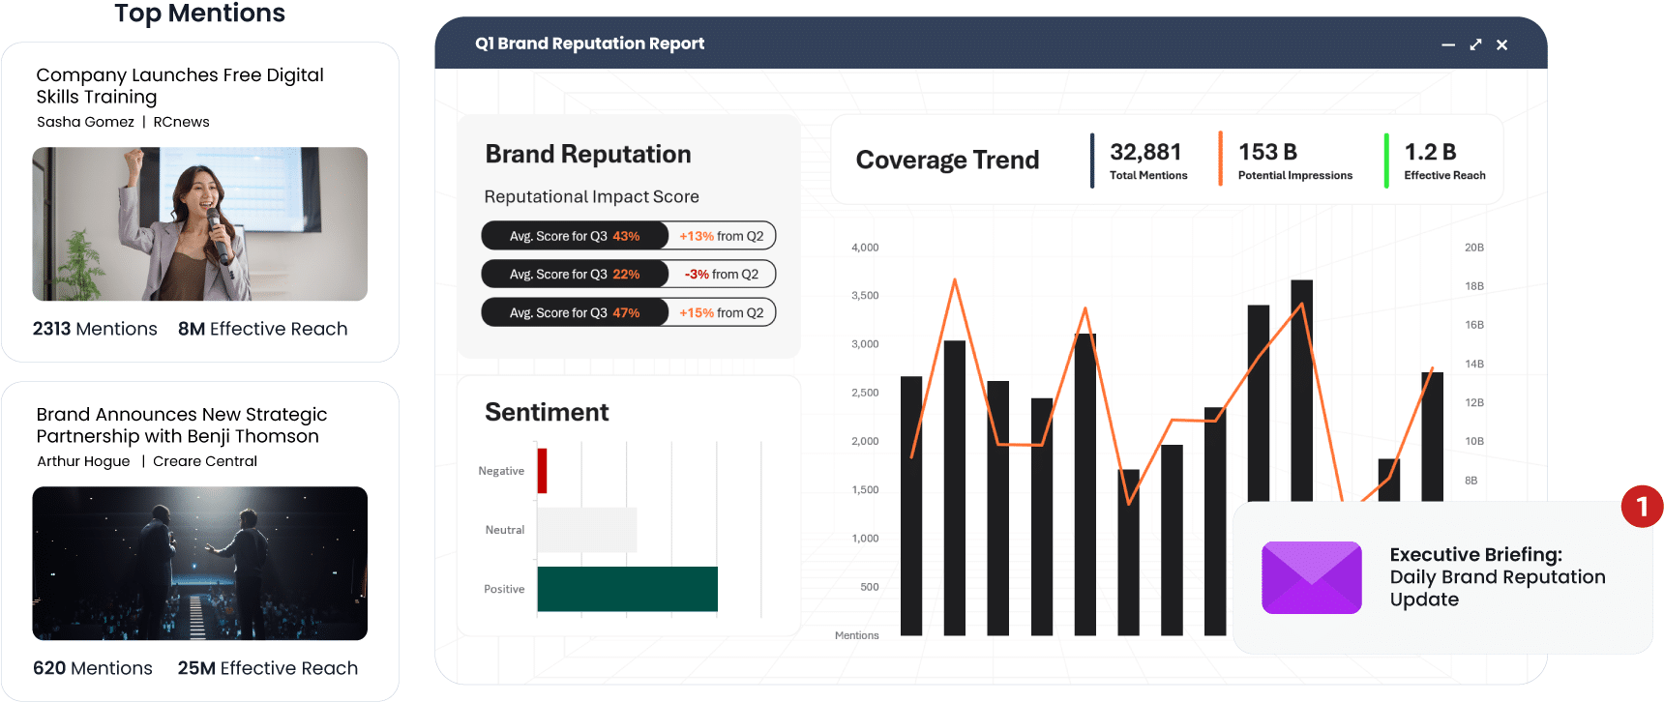Select the green Positive sentiment bar
The width and height of the screenshot is (1664, 702).
point(628,589)
